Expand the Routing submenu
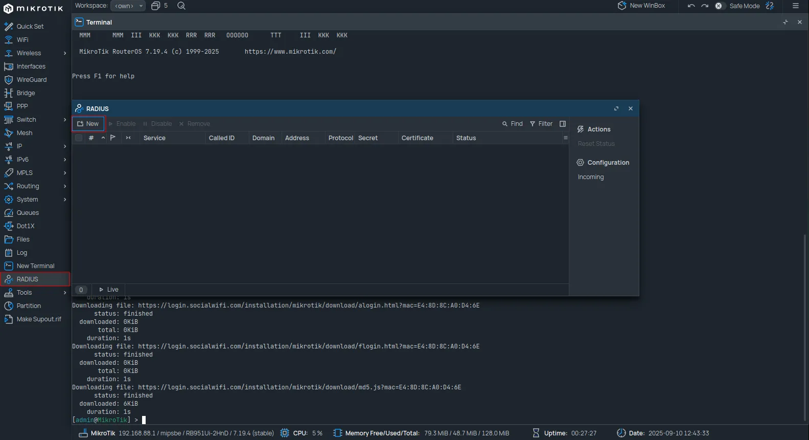The width and height of the screenshot is (809, 440). 65,186
